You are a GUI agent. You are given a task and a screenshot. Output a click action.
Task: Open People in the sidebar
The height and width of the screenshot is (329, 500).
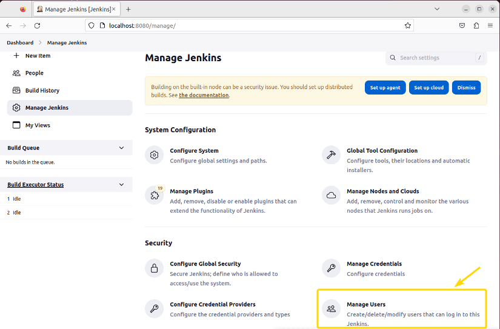(x=34, y=73)
